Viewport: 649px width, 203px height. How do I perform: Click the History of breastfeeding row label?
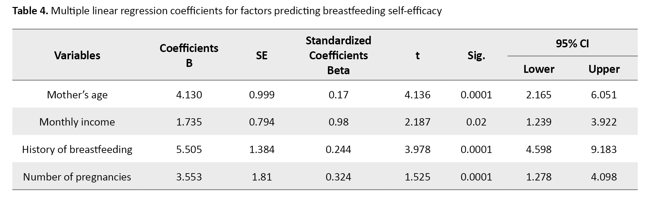click(x=77, y=149)
